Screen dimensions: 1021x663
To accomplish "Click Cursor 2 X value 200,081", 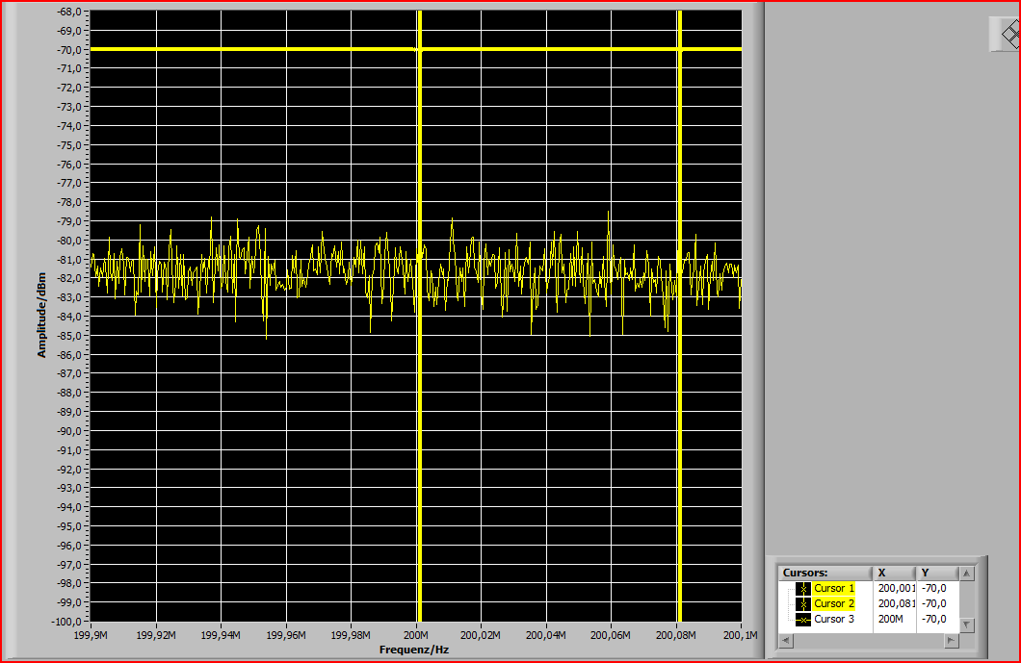I will 897,603.
